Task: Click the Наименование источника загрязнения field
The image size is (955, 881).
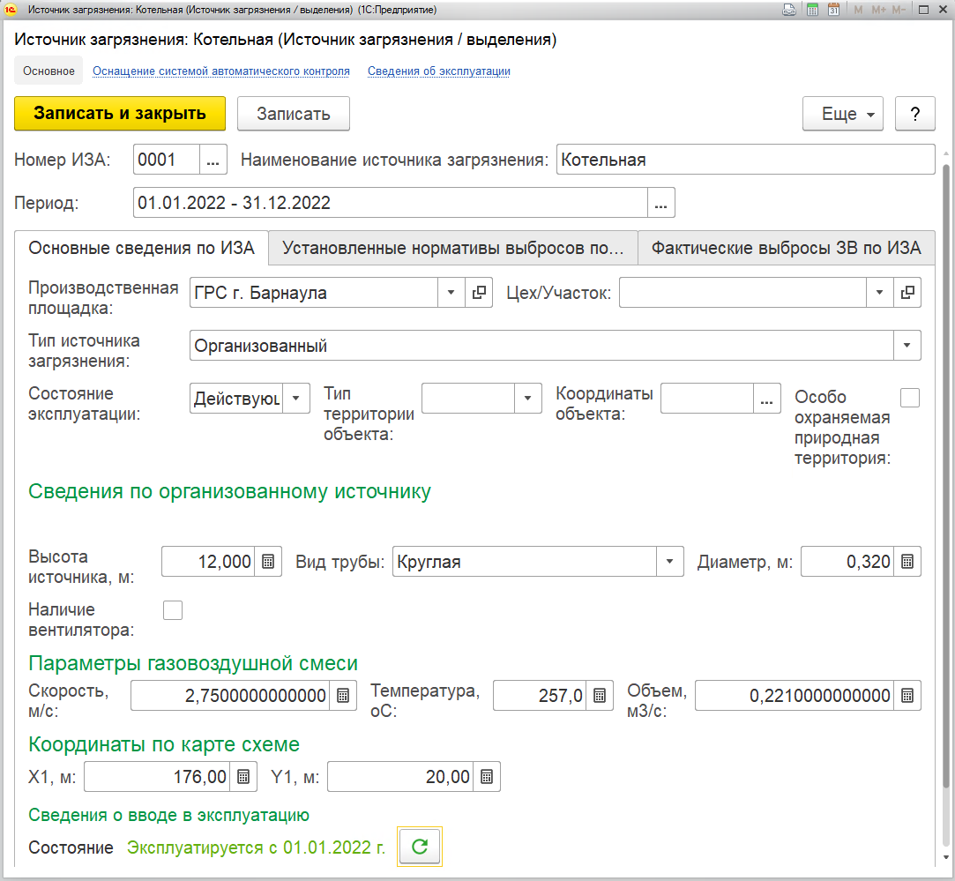Action: pos(745,160)
